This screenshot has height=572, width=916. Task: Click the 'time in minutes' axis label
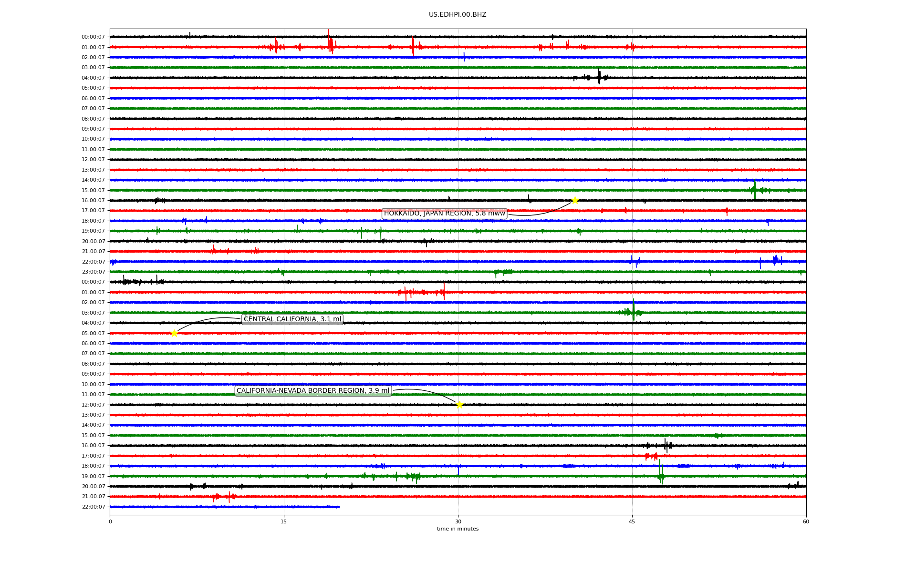pos(458,529)
